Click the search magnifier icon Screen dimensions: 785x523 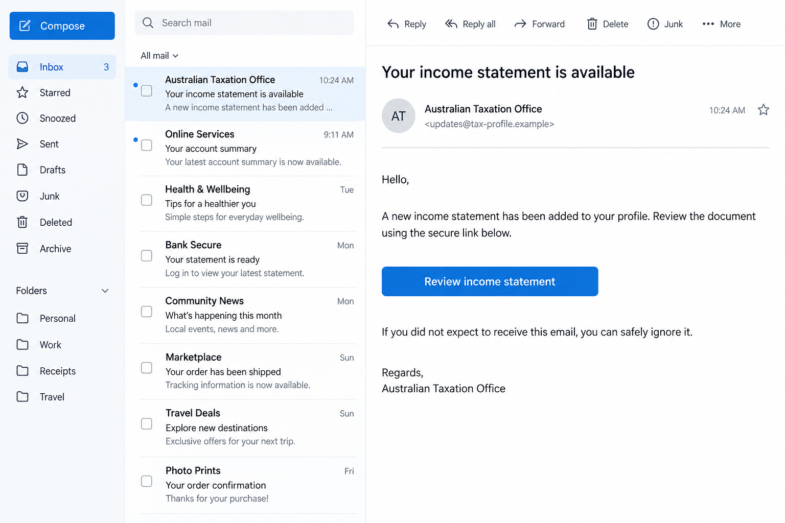coord(148,23)
